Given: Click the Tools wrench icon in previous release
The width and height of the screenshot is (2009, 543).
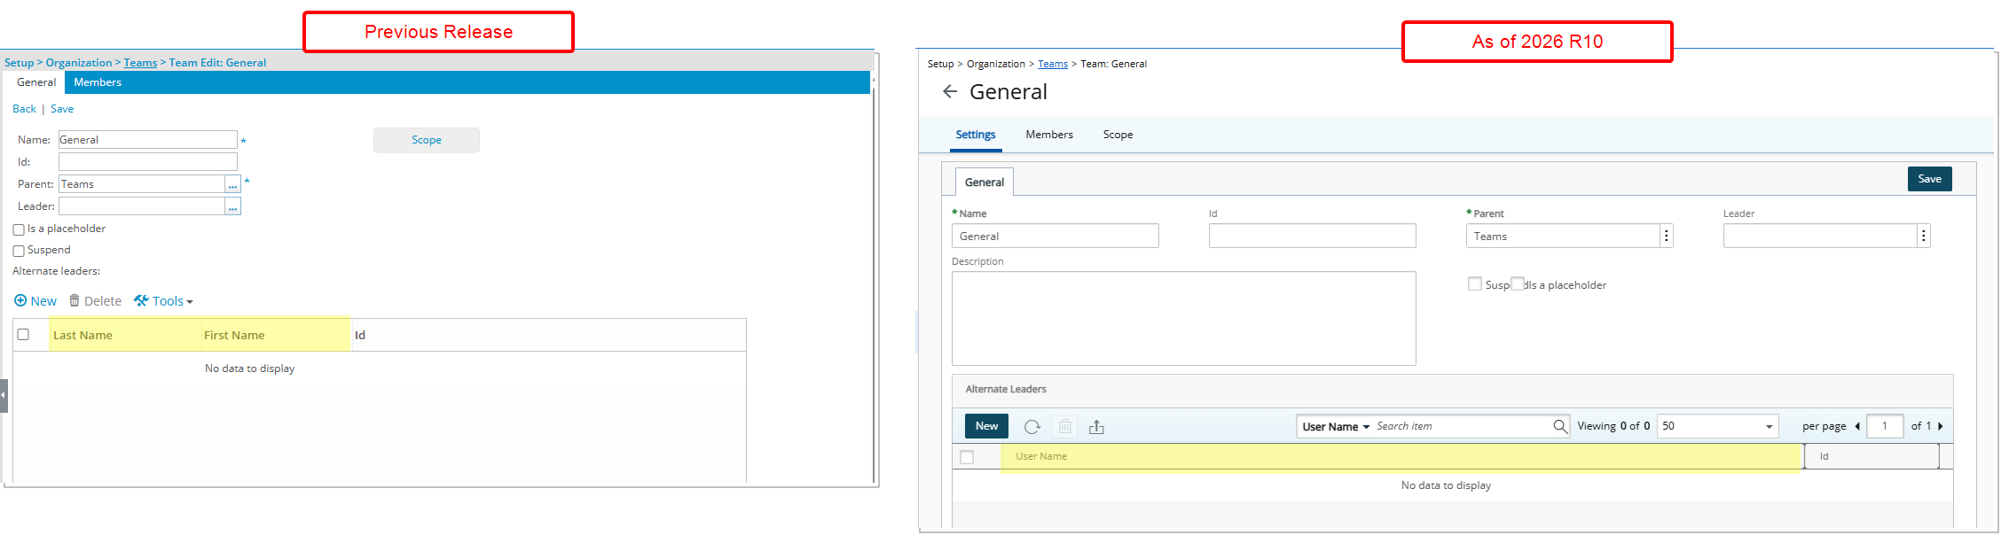Looking at the screenshot, I should click(141, 301).
